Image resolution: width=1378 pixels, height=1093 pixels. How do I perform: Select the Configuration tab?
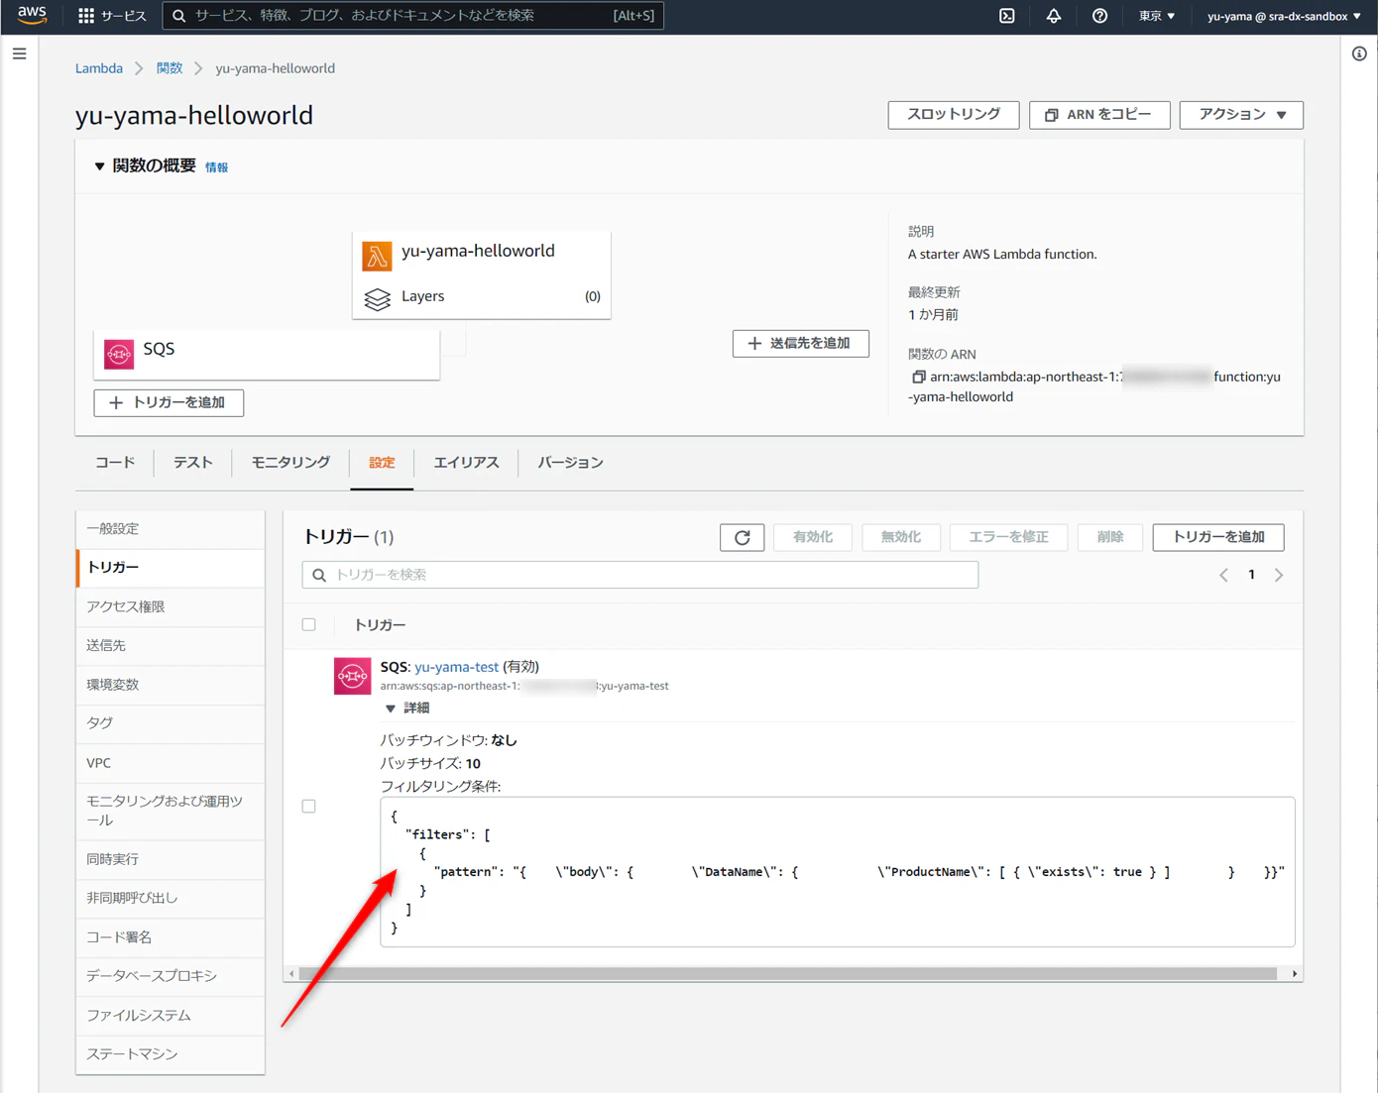coord(382,463)
